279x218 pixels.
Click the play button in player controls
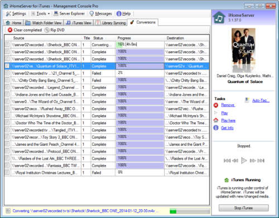click(x=244, y=161)
